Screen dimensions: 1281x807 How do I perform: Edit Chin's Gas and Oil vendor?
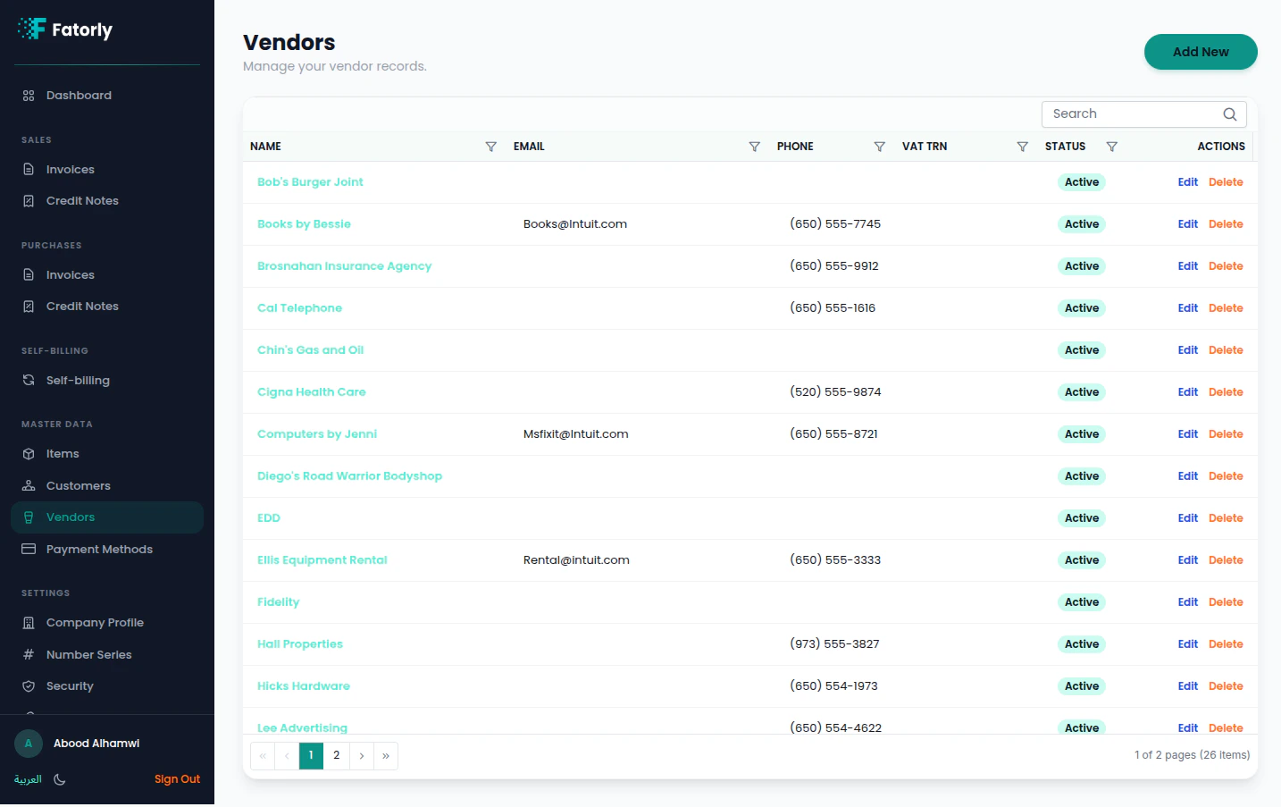point(1187,350)
